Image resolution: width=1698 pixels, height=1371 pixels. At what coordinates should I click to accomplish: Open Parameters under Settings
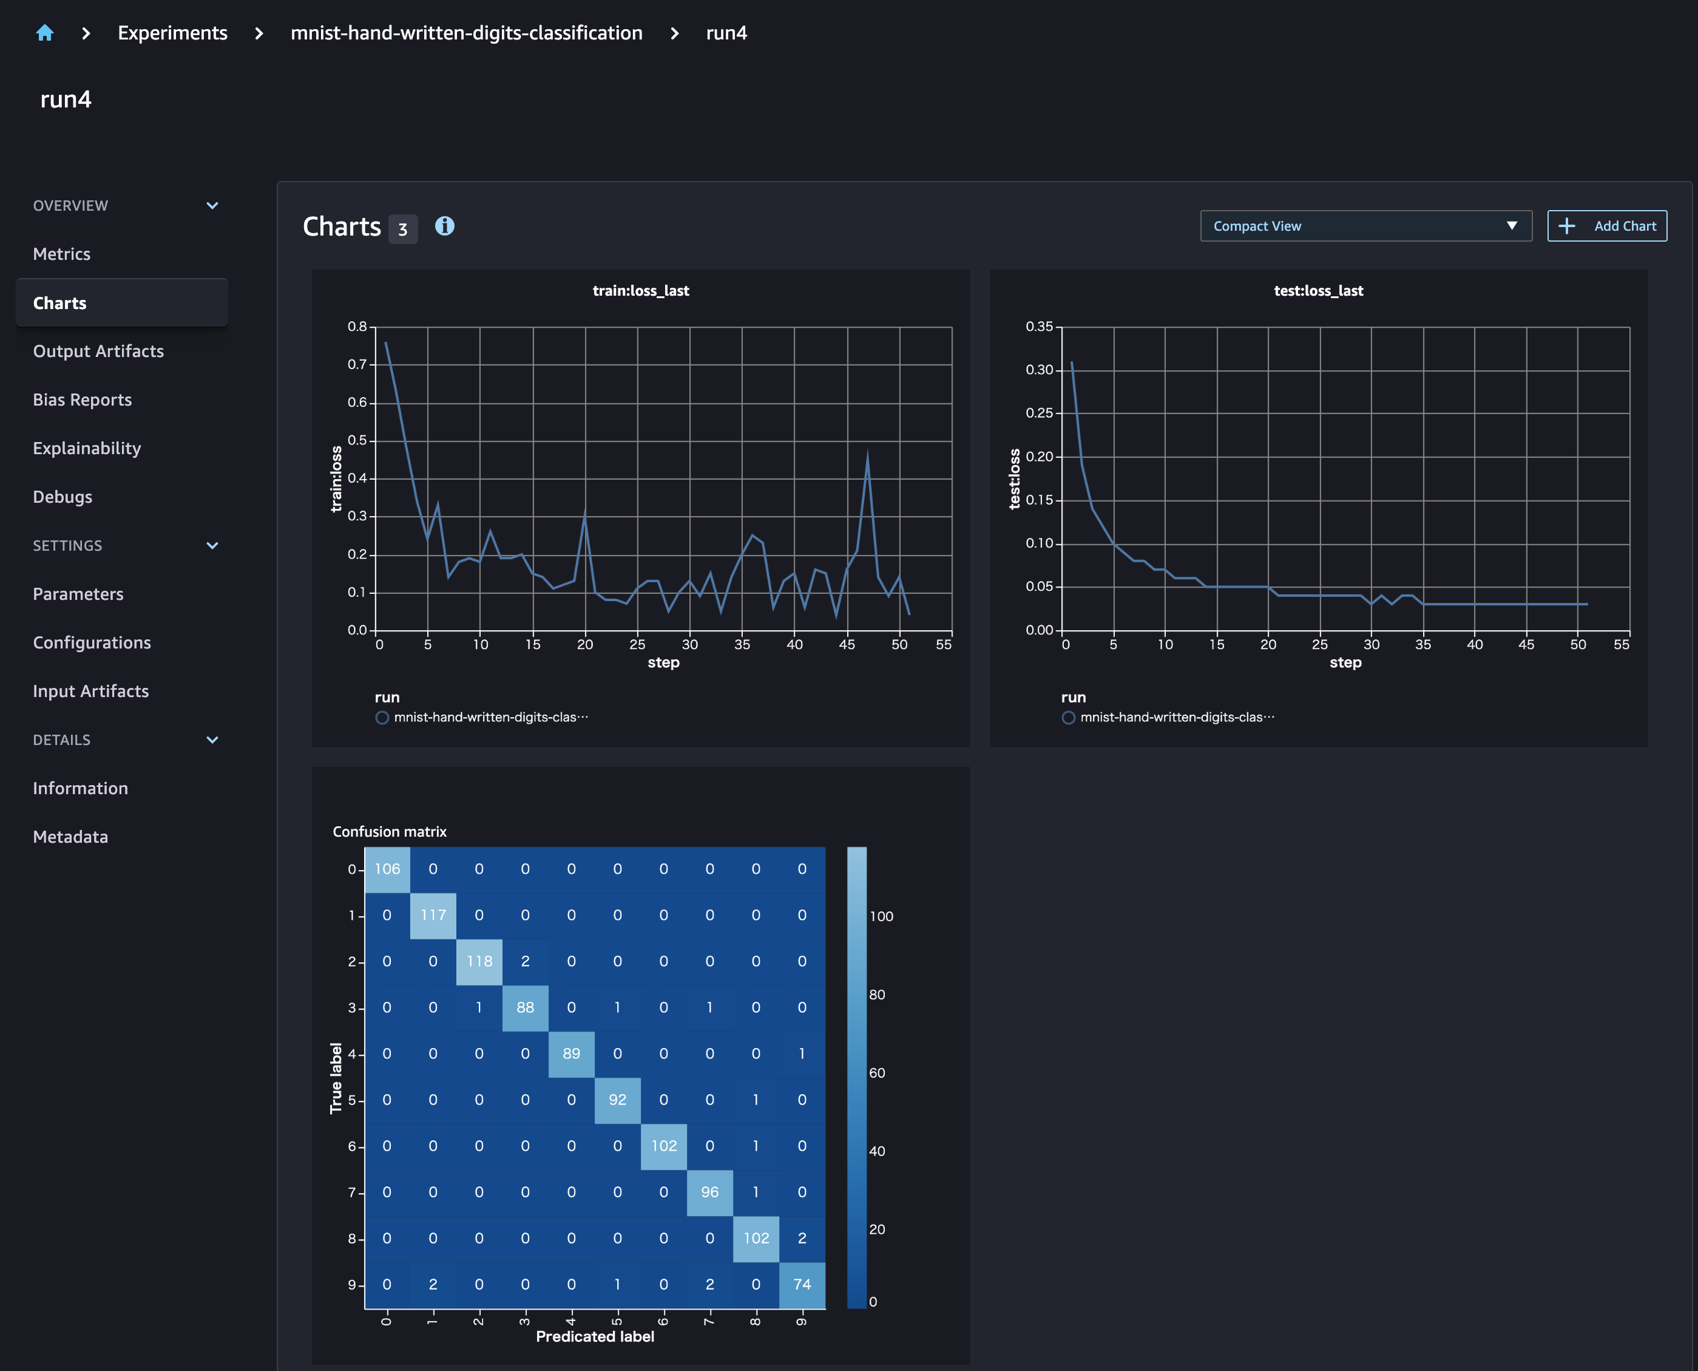click(77, 594)
